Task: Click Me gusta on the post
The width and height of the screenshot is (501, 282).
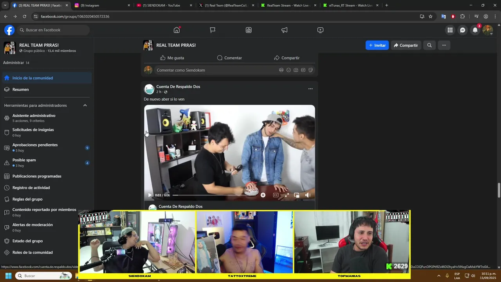Action: coord(172,58)
